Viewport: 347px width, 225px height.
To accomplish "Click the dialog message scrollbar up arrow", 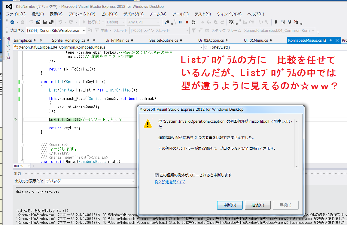I will tap(297, 121).
